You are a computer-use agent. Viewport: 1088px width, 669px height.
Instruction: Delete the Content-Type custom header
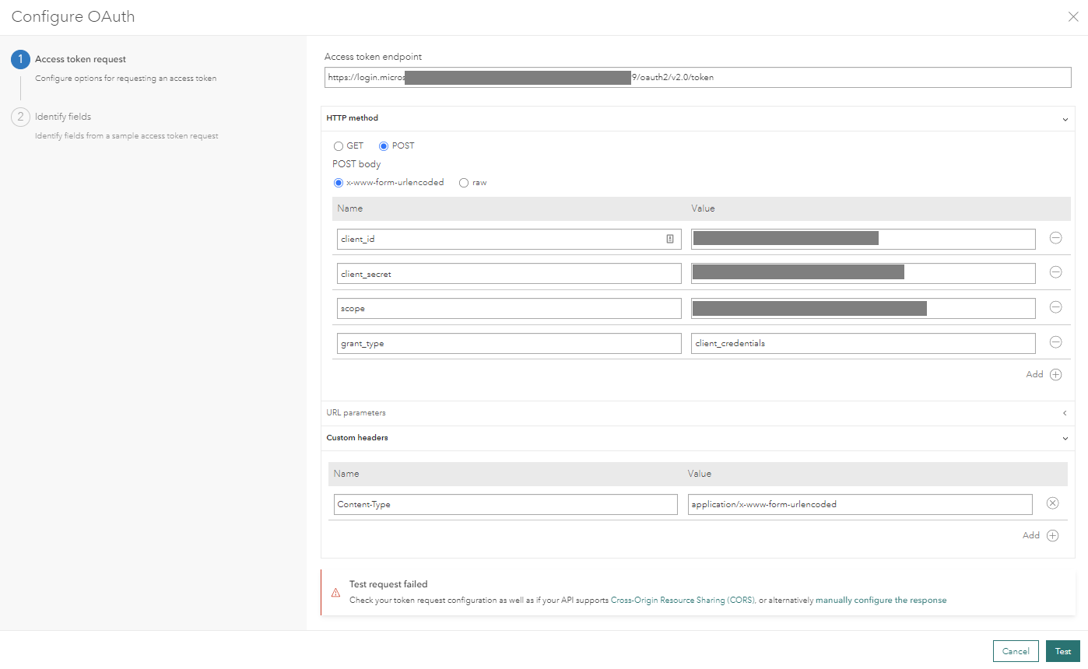coord(1052,503)
